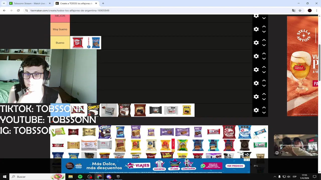View site information icon in address bar
This screenshot has height=180, width=321.
(27, 10)
